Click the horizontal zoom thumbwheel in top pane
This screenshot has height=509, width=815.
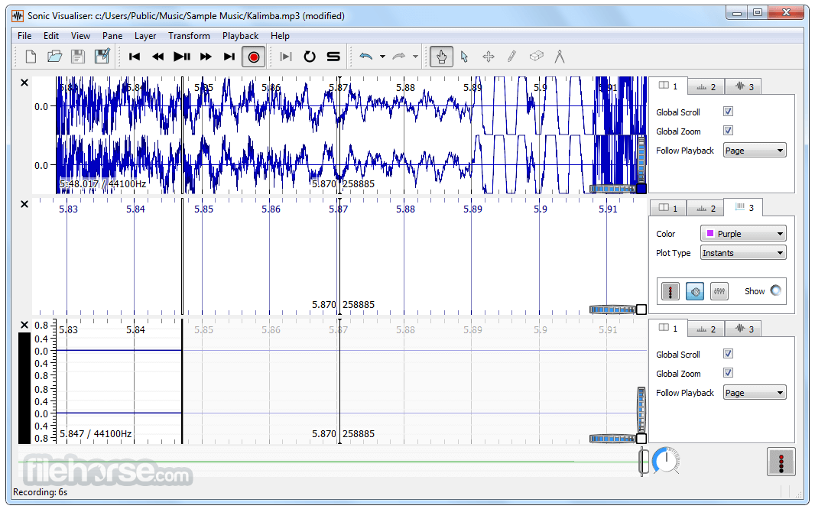click(x=612, y=189)
